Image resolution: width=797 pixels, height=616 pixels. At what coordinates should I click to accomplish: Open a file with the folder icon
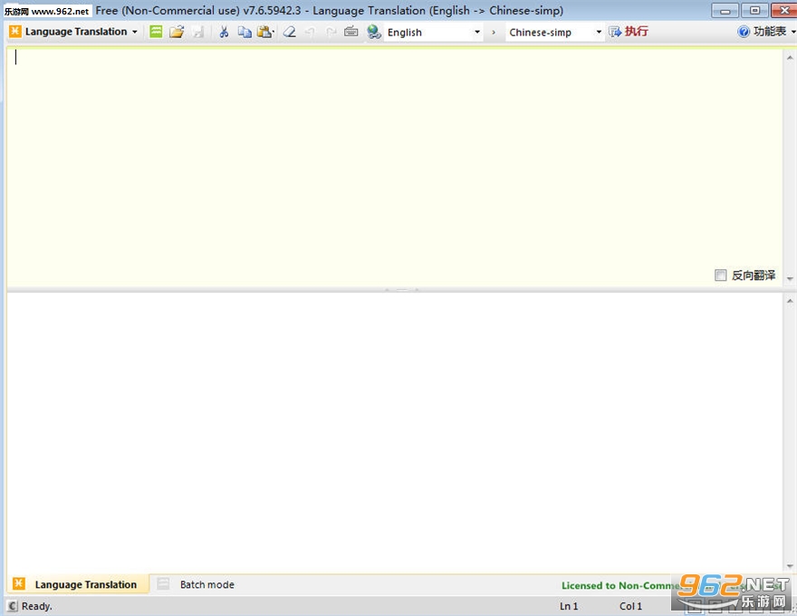point(177,32)
